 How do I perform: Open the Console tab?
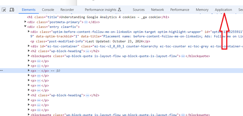point(48,10)
